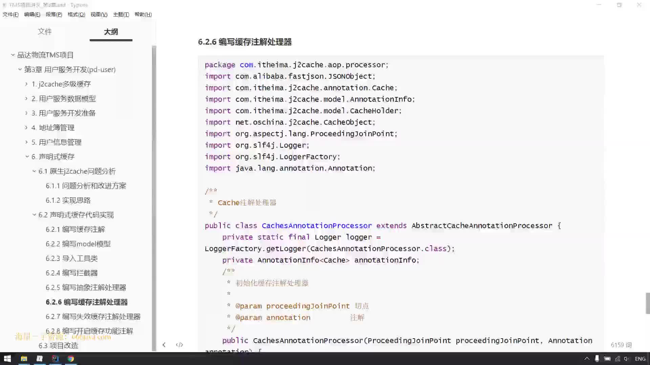Viewport: 650px width, 365px height.
Task: Expand 3. 用户服务开发准备 section
Action: pyautogui.click(x=26, y=113)
